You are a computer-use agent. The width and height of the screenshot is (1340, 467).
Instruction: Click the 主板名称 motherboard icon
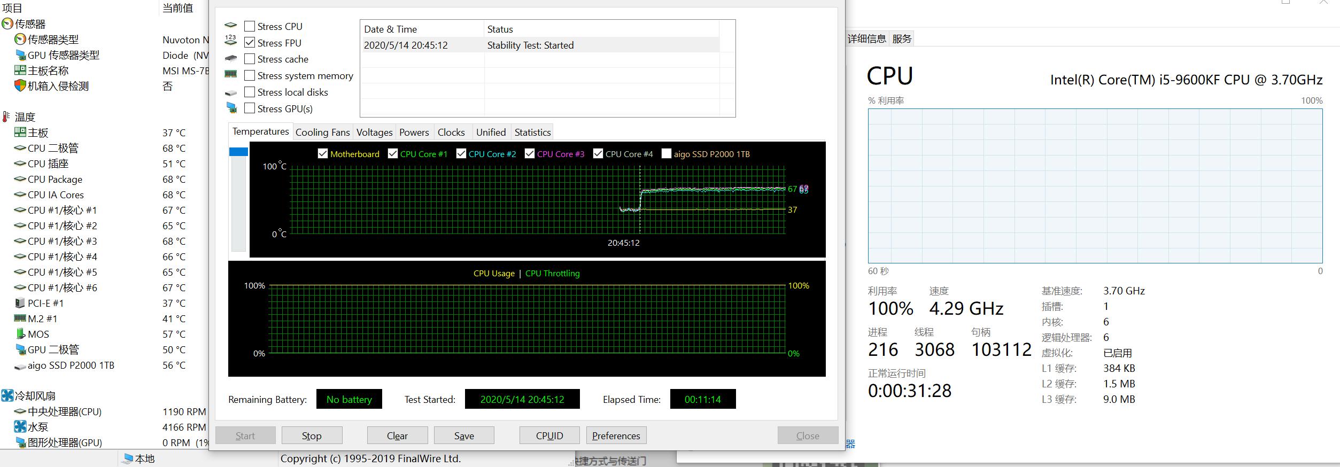[x=20, y=70]
